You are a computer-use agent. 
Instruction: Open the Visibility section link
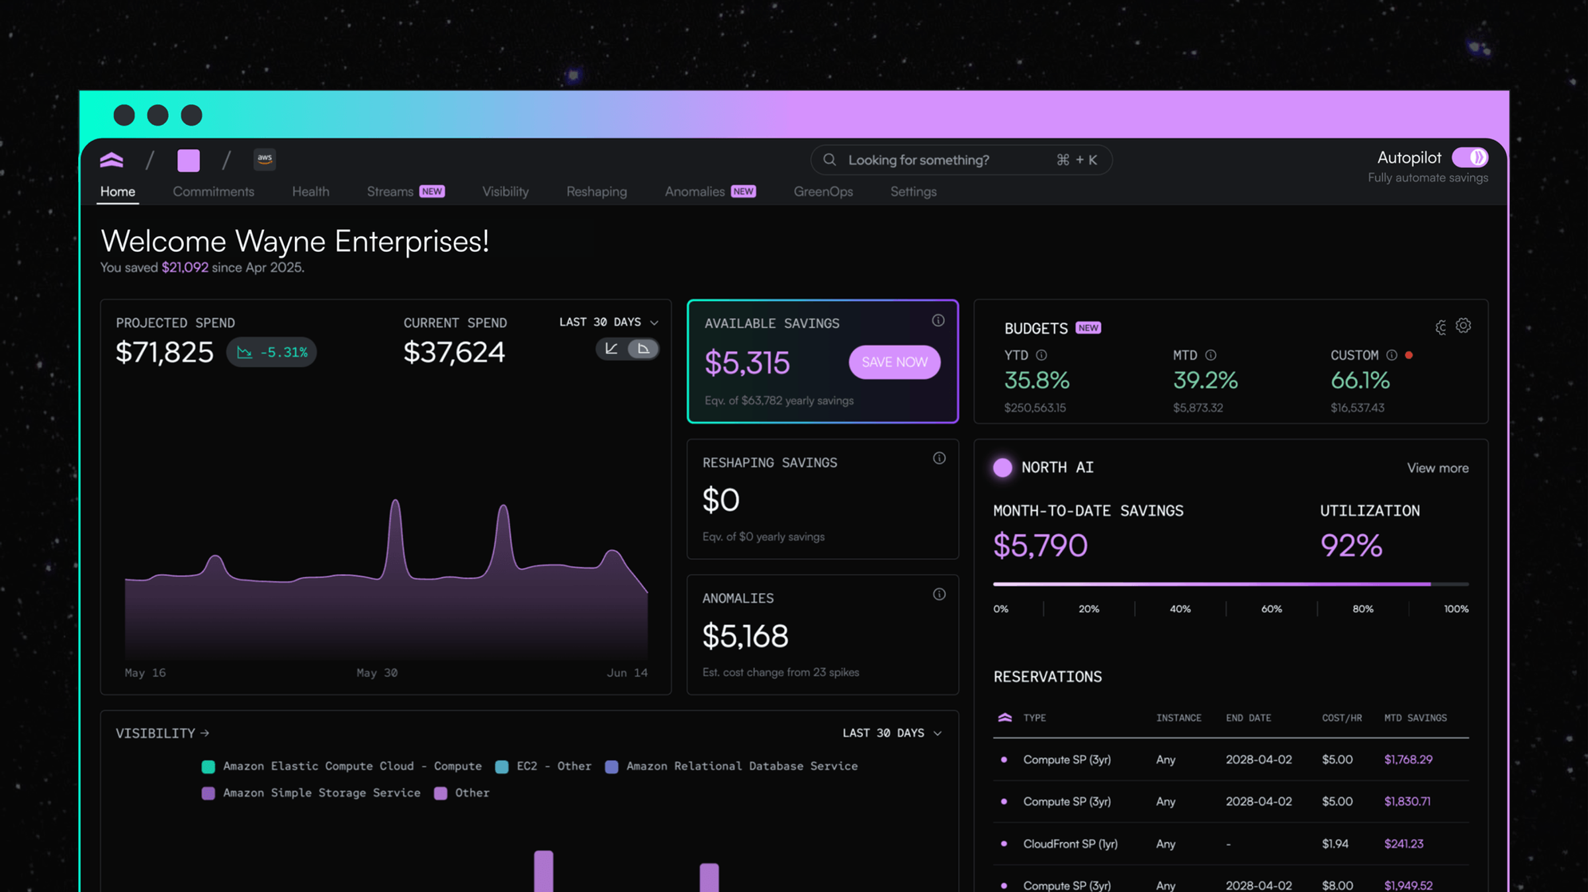point(162,733)
